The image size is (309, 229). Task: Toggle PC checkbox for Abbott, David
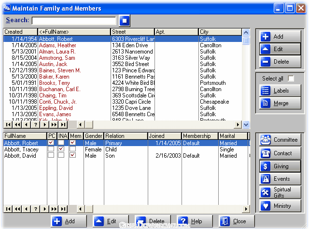(x=51, y=155)
